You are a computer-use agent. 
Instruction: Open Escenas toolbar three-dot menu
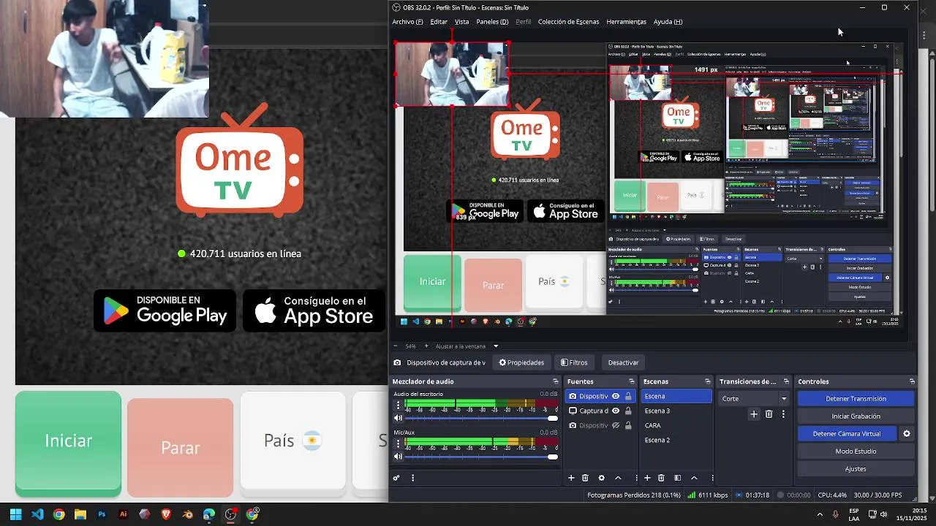click(712, 478)
